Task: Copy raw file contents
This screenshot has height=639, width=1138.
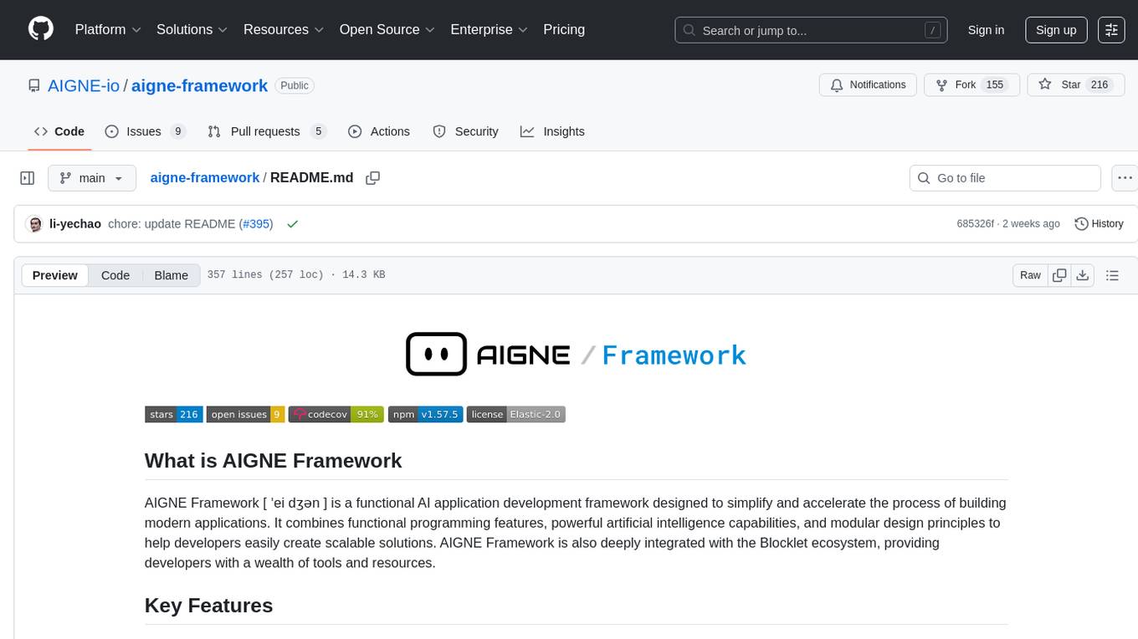Action: [1059, 275]
